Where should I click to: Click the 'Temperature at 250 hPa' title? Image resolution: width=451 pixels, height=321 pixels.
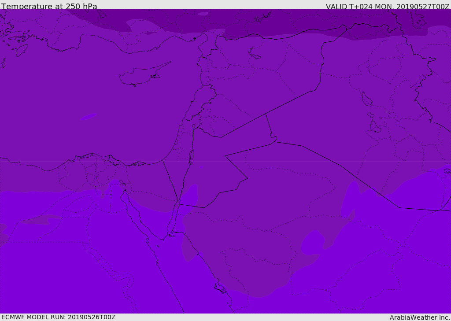49,7
